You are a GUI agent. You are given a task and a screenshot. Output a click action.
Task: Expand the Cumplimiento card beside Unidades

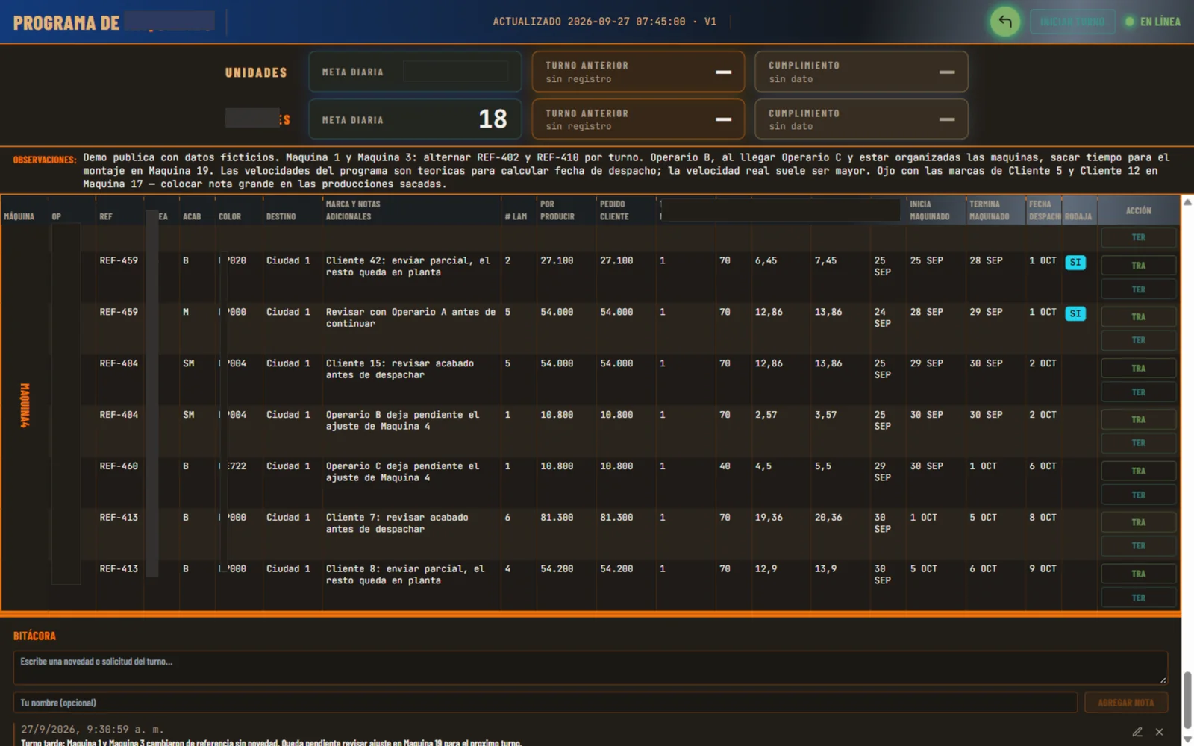[x=861, y=72]
